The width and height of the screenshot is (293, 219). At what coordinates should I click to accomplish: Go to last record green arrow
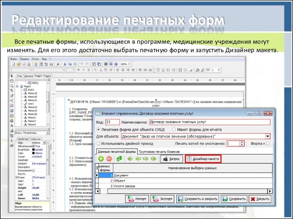click(x=154, y=159)
